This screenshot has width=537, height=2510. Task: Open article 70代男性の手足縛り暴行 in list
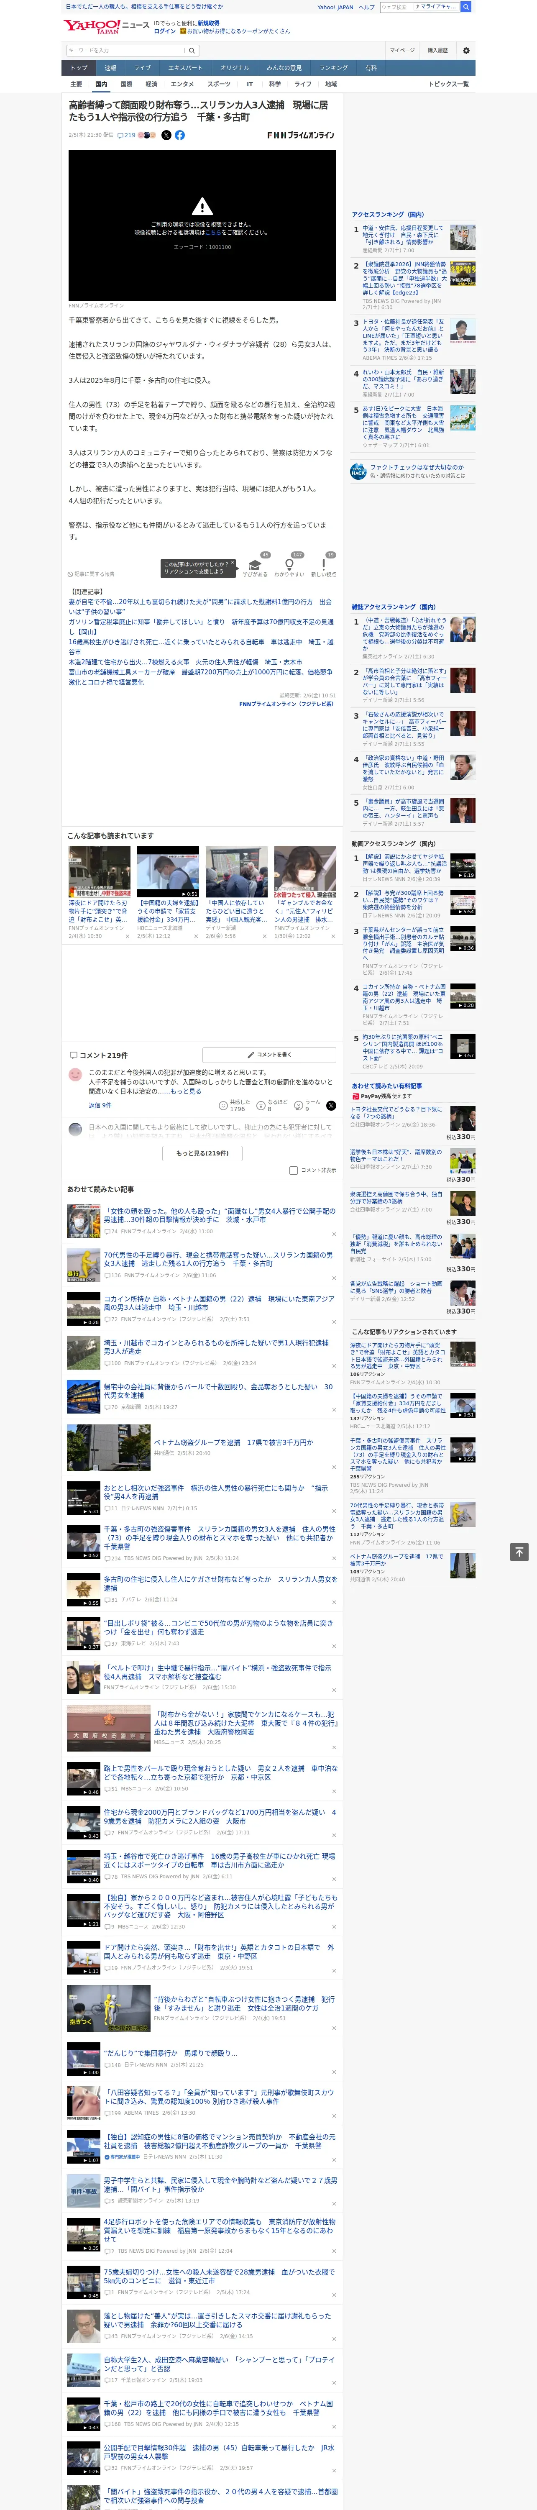click(x=219, y=1259)
